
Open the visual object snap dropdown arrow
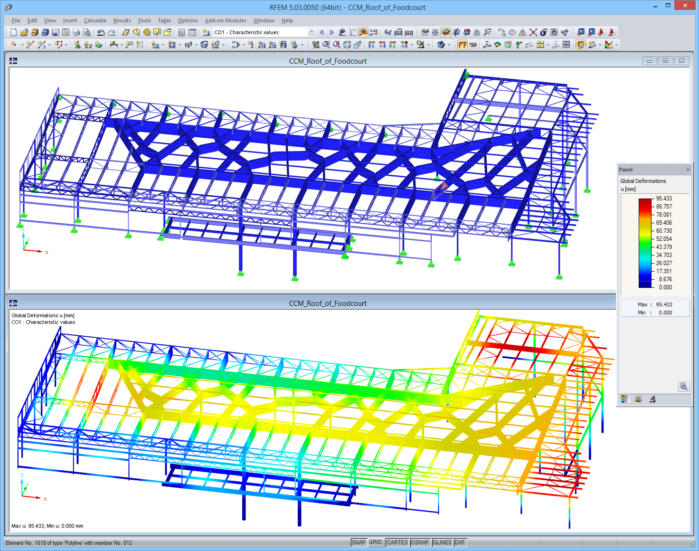click(x=428, y=45)
